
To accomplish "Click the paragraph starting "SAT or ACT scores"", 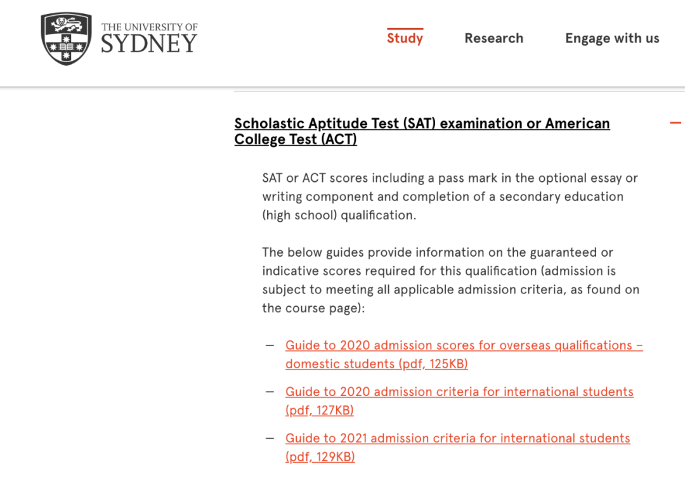I will [450, 196].
